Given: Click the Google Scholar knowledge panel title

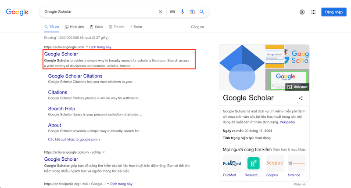Looking at the screenshot, I should 248,98.
